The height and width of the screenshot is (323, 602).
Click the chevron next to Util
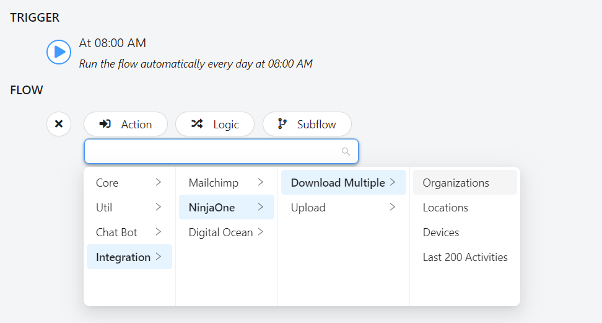[158, 207]
